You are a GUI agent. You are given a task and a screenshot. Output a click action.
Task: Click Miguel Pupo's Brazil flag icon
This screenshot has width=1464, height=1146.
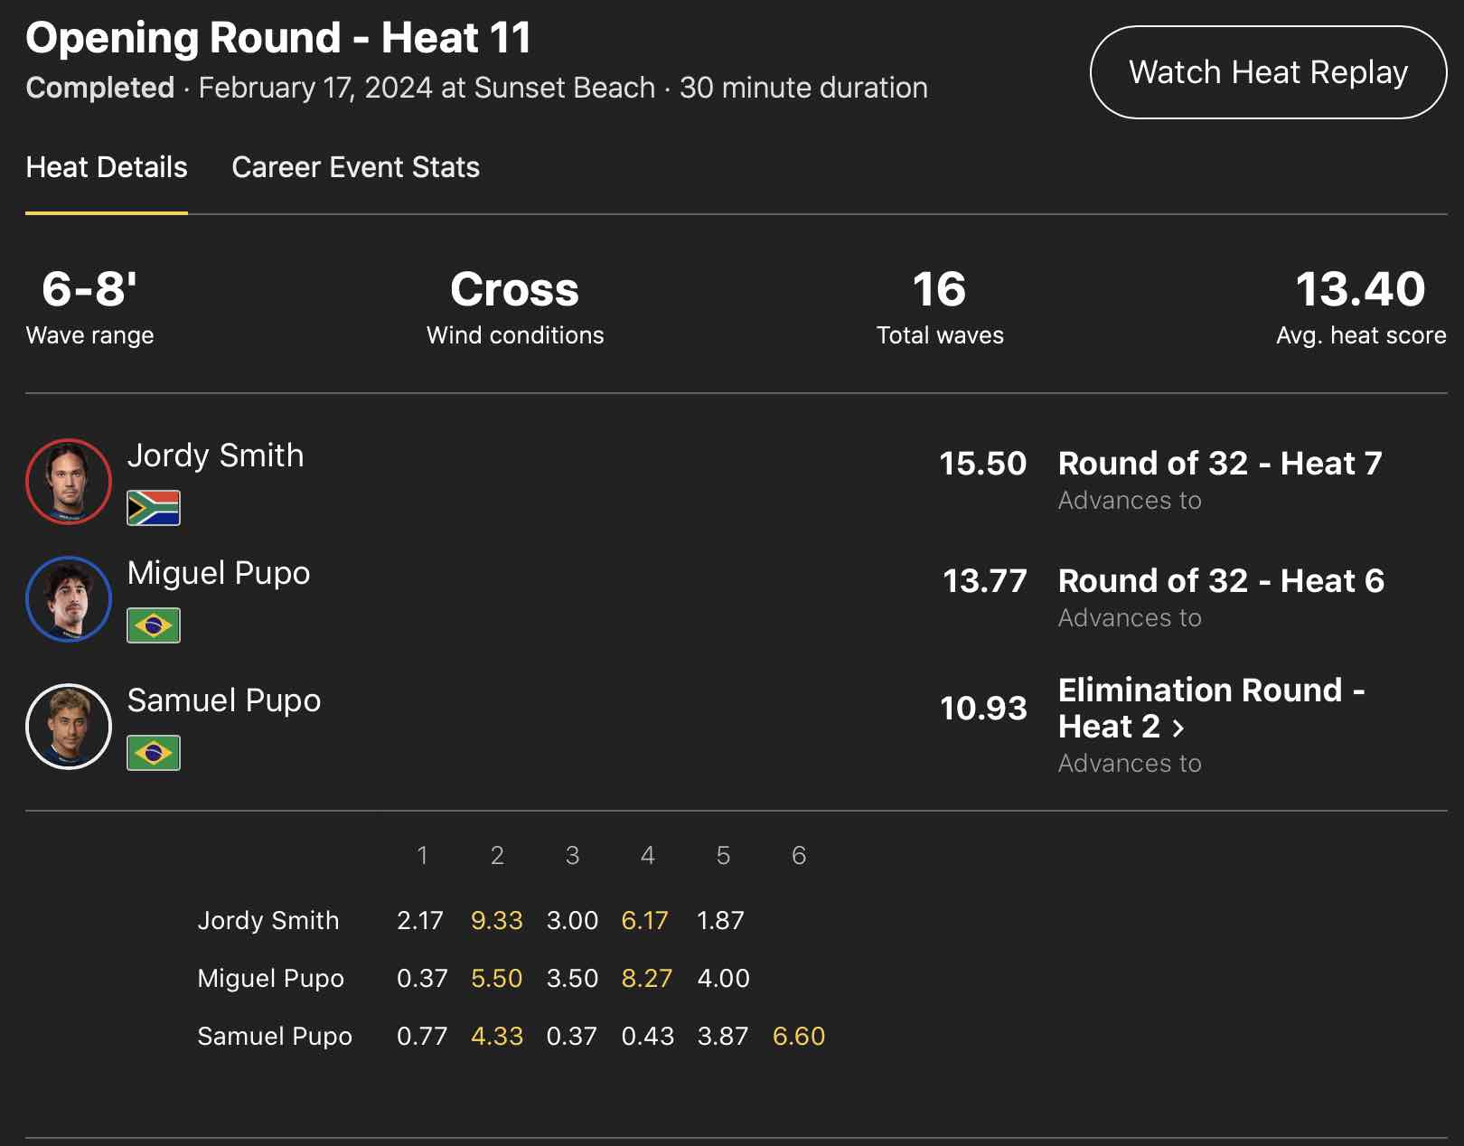(154, 625)
